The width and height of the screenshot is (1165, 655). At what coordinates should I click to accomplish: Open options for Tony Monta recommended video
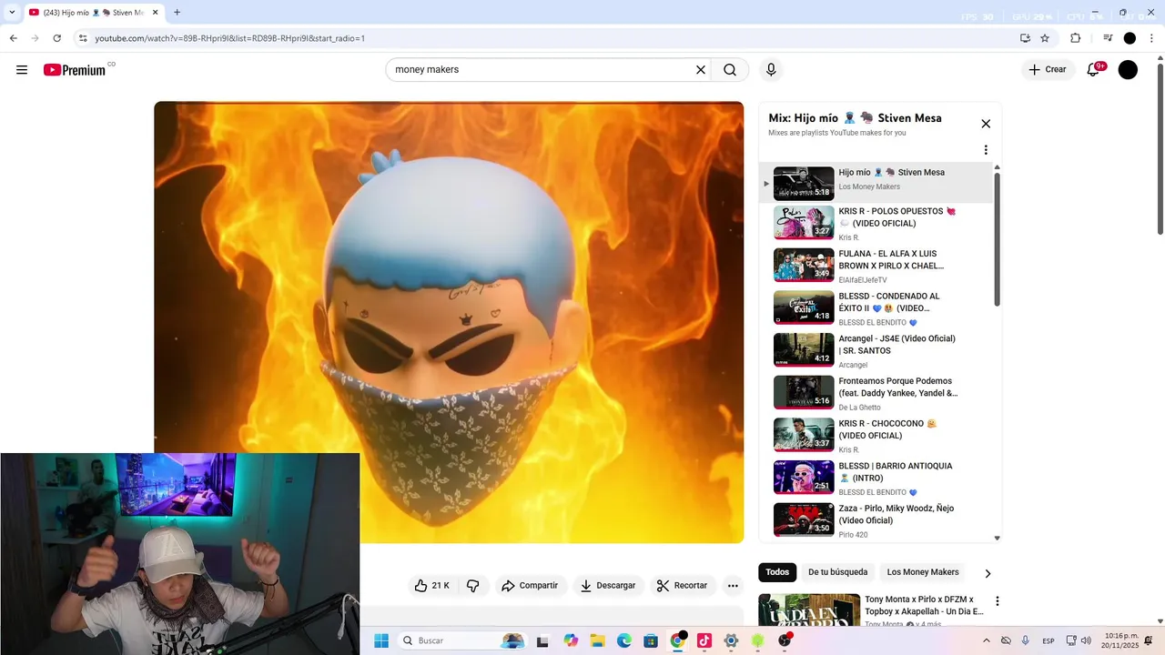pos(997,601)
